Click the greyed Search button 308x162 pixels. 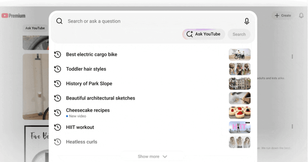[239, 34]
